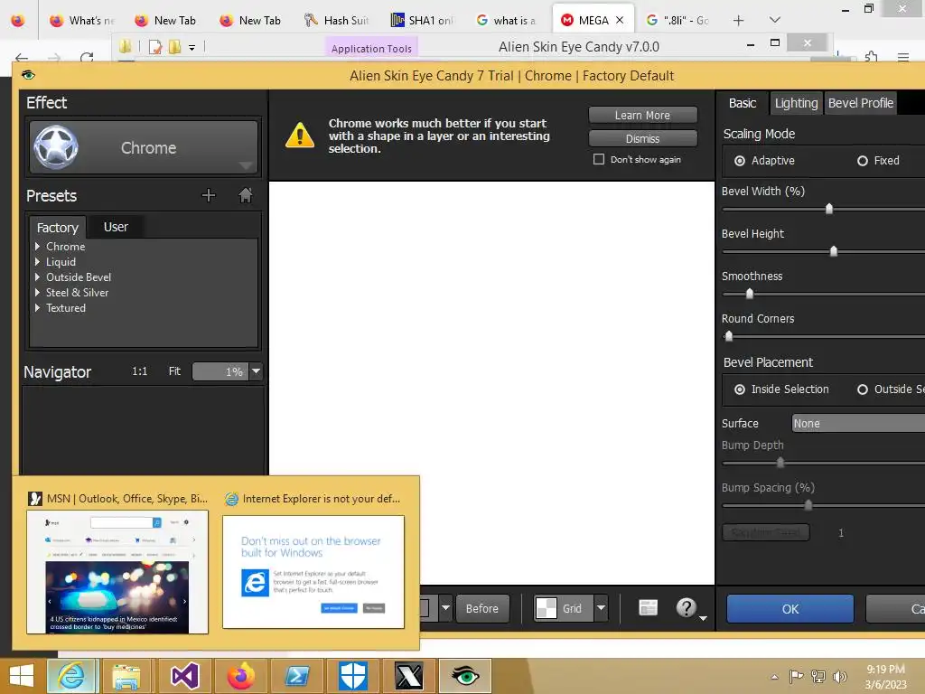Open Firefox hamburger menu icon
This screenshot has height=694, width=925.
(x=903, y=57)
